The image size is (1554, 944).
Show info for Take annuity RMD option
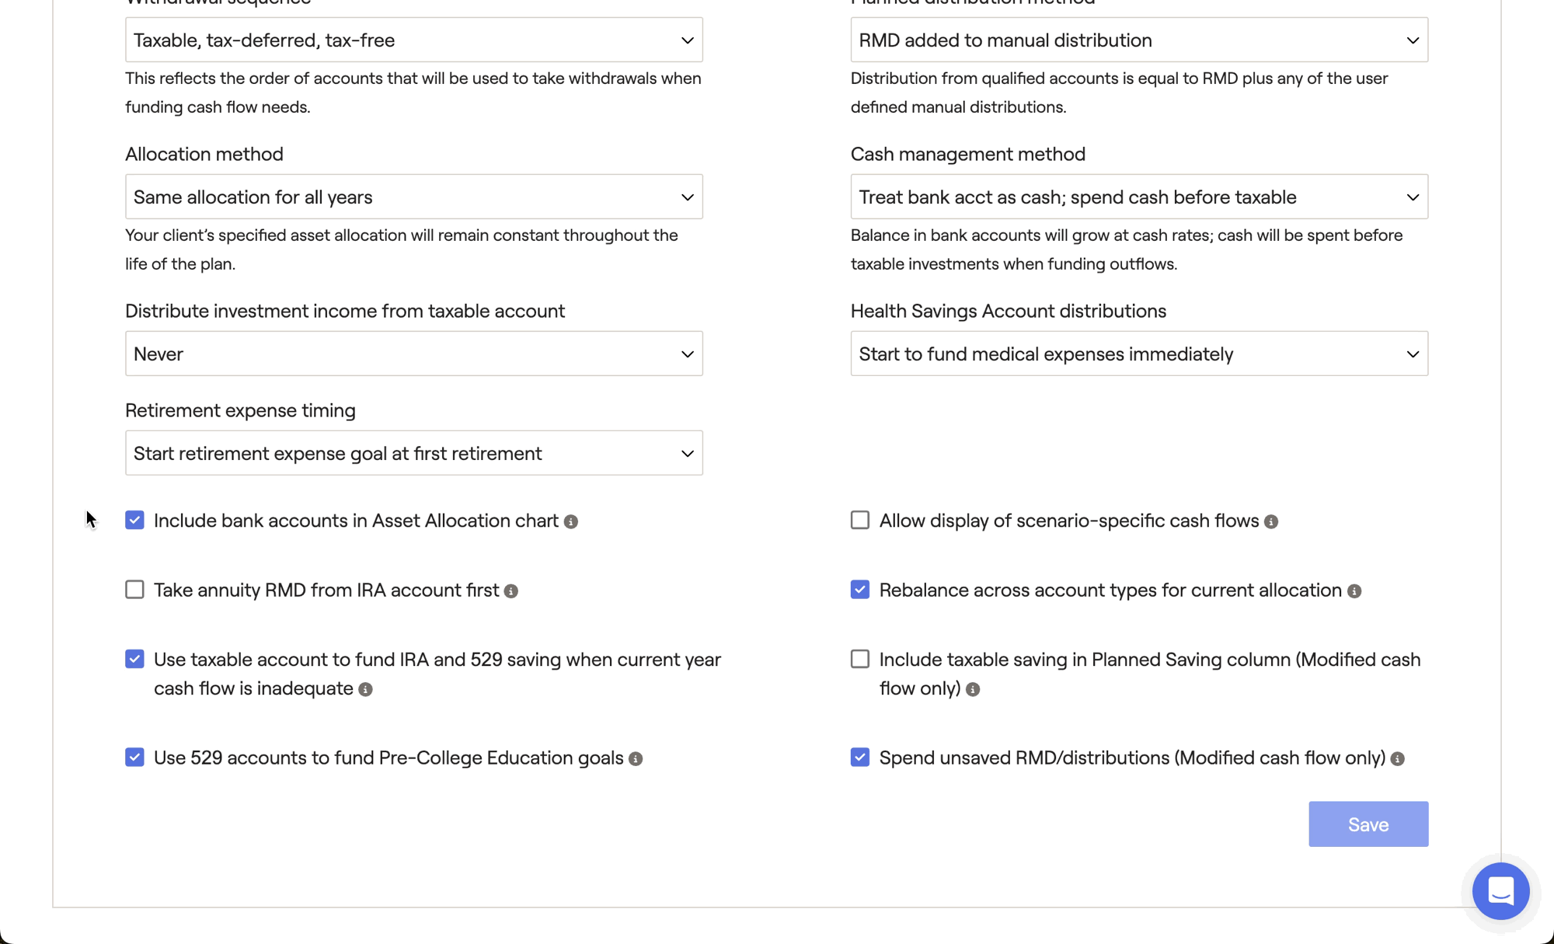pyautogui.click(x=511, y=591)
